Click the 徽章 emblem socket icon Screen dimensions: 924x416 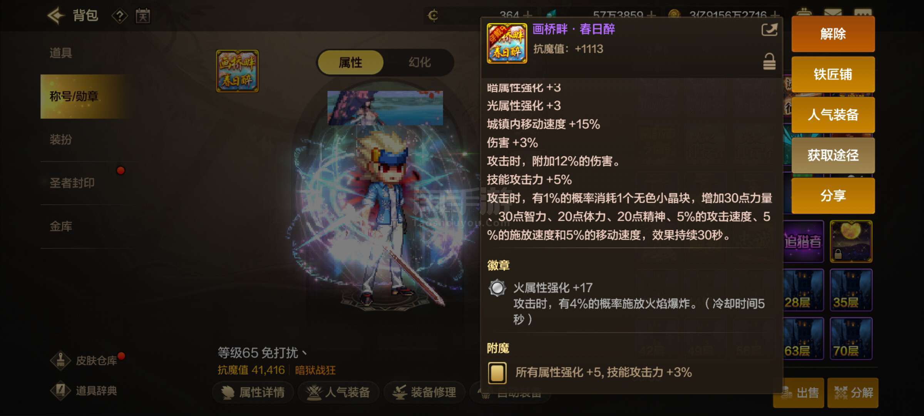pos(497,288)
